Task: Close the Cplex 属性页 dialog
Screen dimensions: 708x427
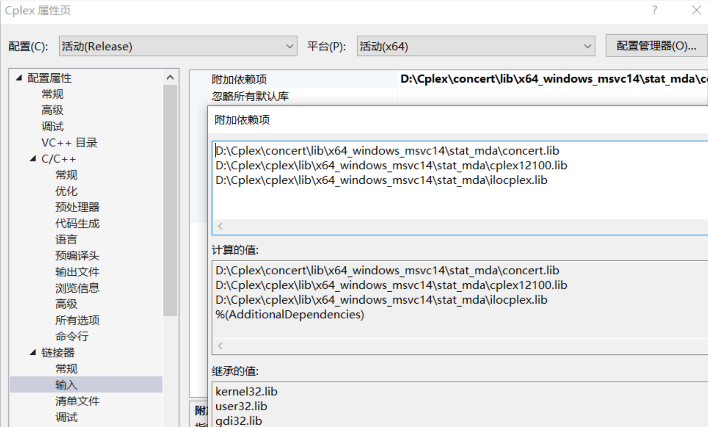Action: 697,10
